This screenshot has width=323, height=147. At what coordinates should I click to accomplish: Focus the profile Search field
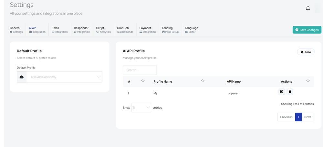pyautogui.click(x=140, y=70)
